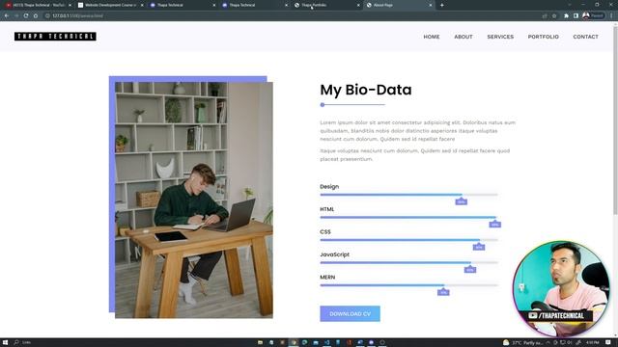This screenshot has width=618, height=347.
Task: Open the browser extensions puzzle icon
Action: point(567,15)
